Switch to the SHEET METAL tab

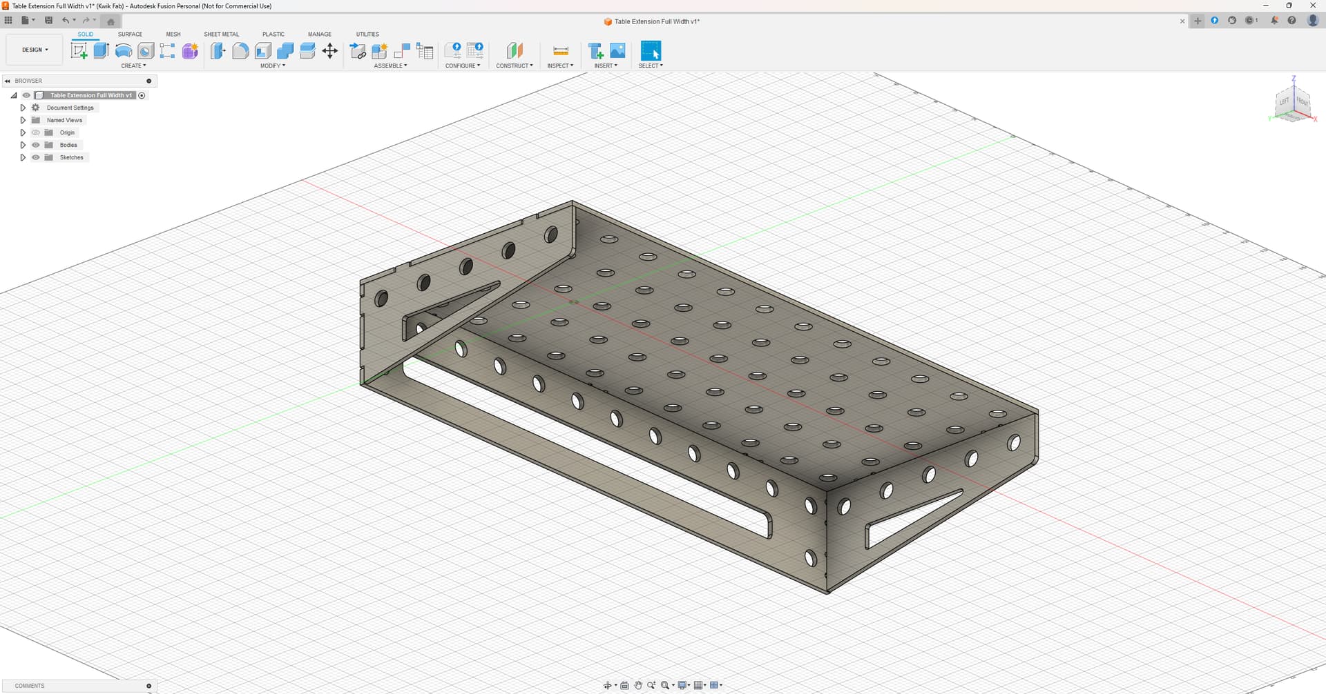(221, 34)
